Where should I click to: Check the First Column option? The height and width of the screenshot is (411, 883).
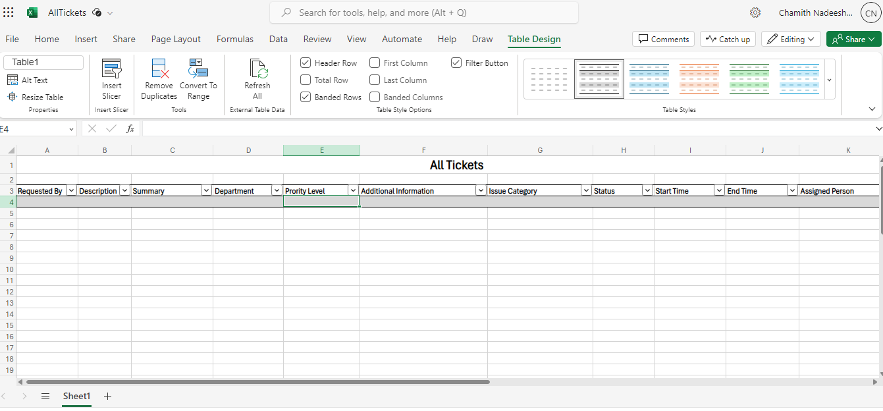(x=375, y=63)
